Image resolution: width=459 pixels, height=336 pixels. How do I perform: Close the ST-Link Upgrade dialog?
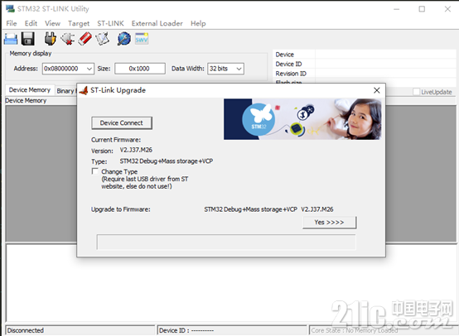377,90
